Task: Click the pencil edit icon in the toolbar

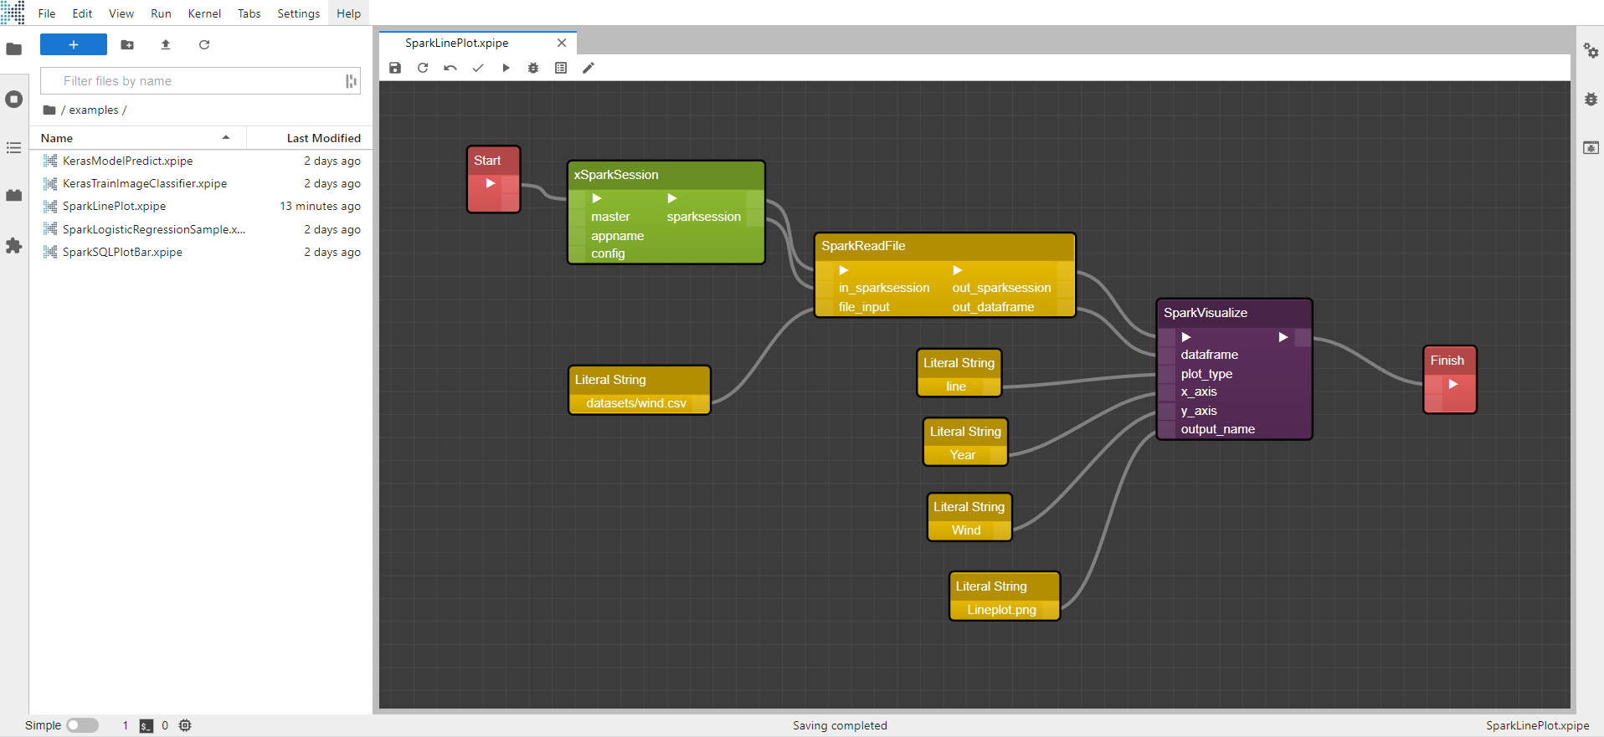Action: (x=589, y=68)
